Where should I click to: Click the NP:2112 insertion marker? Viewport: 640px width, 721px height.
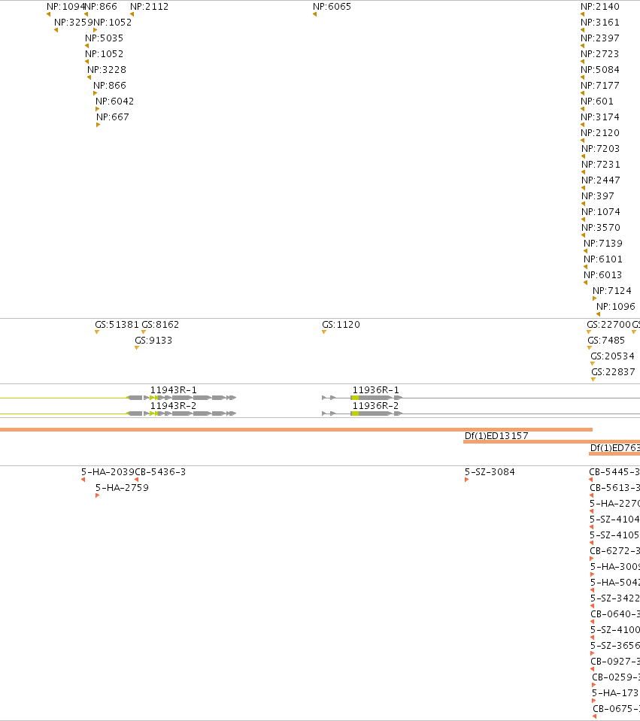click(x=132, y=14)
